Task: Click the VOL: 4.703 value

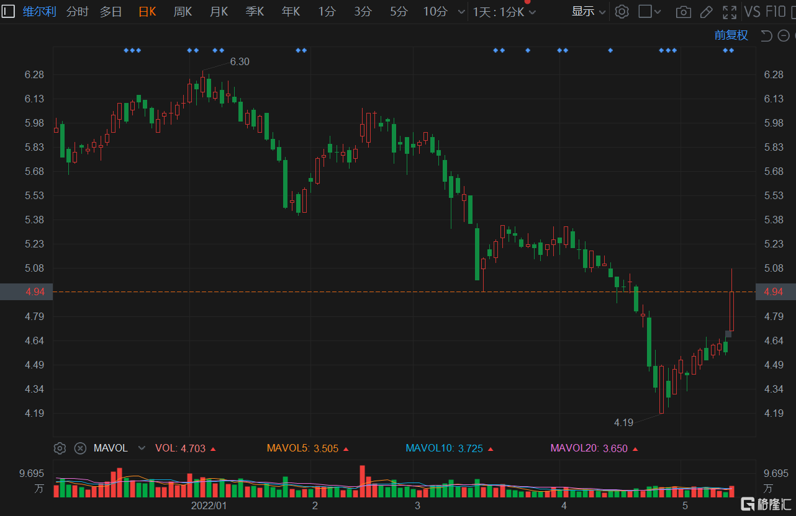Action: pos(186,448)
